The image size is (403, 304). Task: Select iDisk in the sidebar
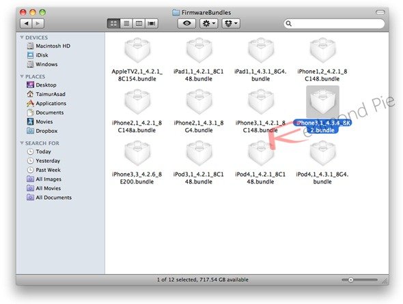click(x=38, y=55)
